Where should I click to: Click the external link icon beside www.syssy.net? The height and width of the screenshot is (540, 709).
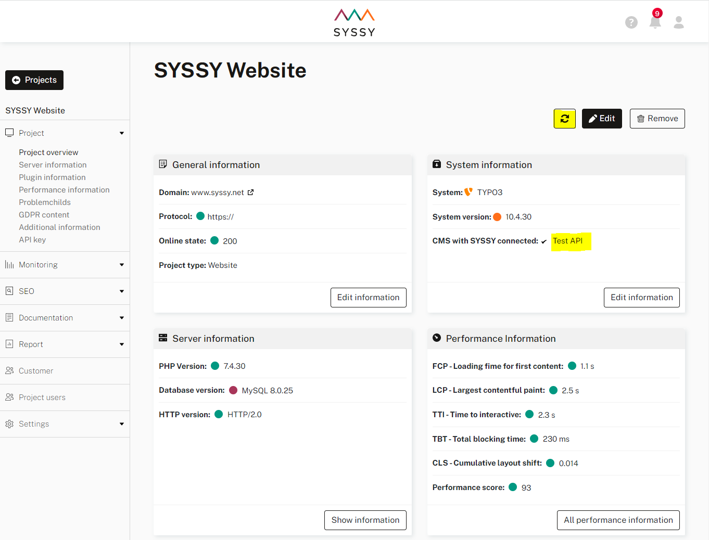tap(251, 192)
